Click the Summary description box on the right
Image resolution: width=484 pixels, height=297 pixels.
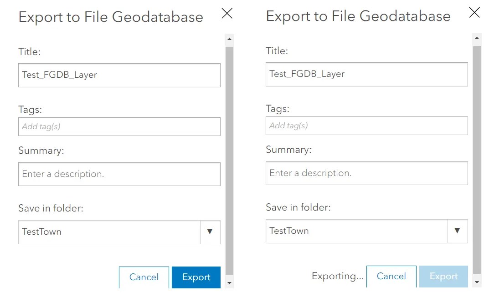coord(366,173)
